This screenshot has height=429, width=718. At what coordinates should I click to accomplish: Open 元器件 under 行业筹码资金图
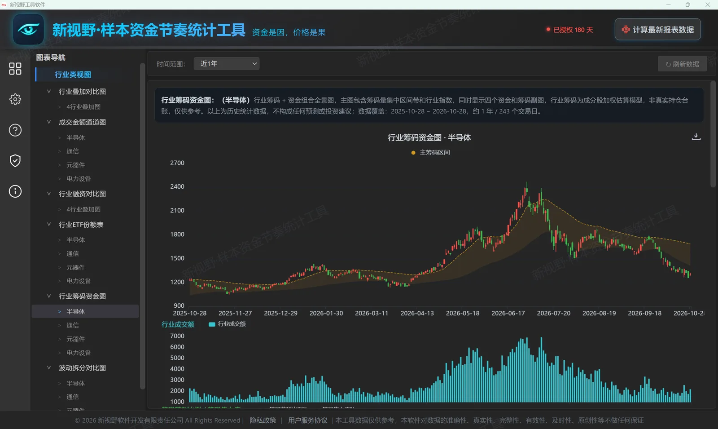point(75,339)
